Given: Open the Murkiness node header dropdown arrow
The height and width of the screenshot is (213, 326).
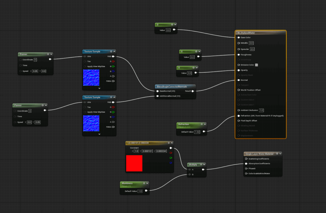Looking at the screenshot, I should [147, 183].
